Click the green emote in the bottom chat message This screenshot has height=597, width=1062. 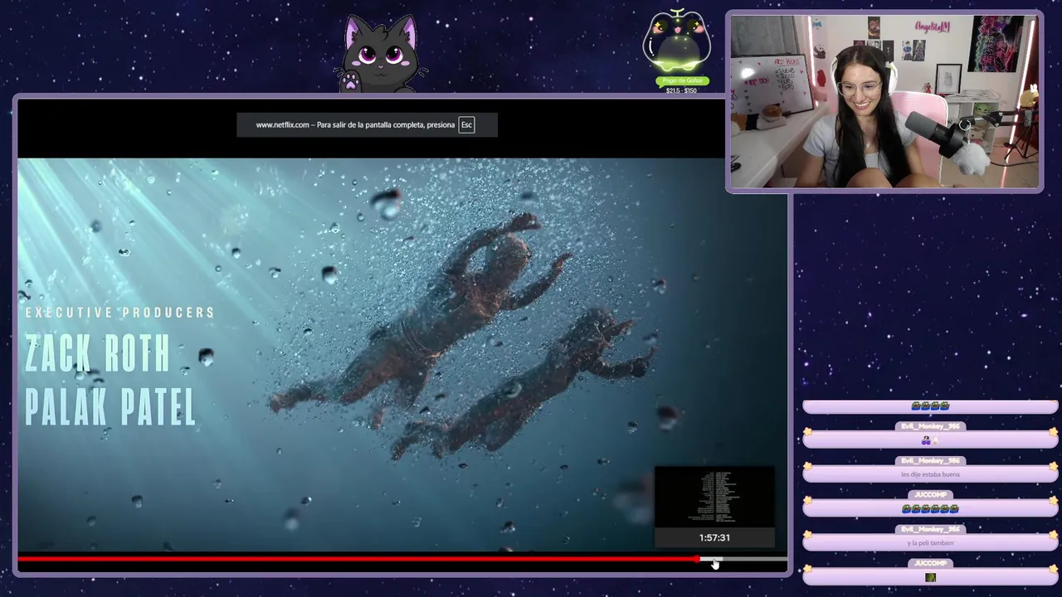tap(930, 577)
